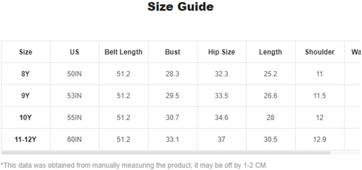Select the Size column header
The width and height of the screenshot is (362, 170).
point(25,52)
